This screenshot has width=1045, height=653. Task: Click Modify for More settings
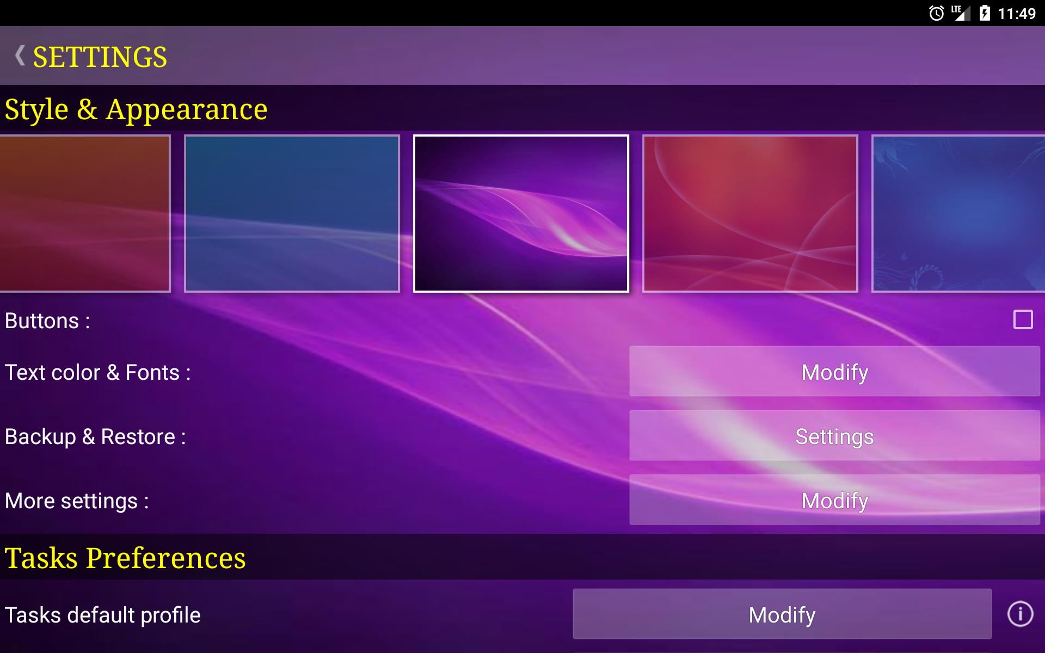click(834, 500)
